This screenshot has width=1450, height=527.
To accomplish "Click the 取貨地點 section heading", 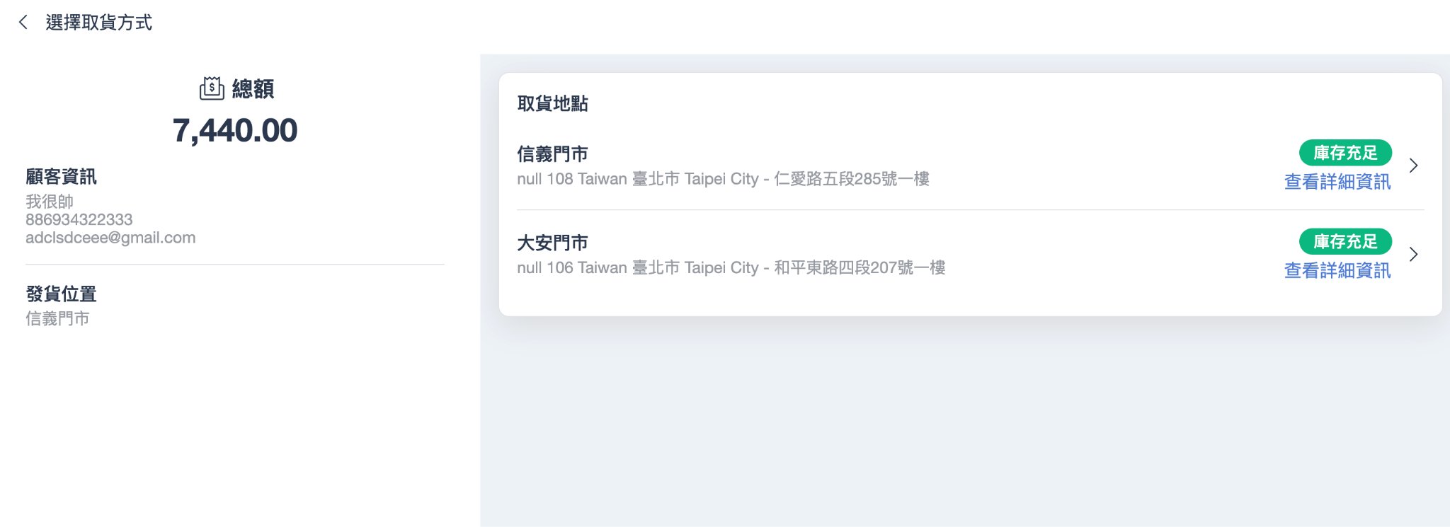I will coord(552,104).
